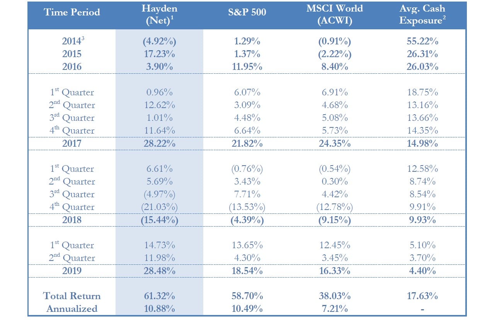This screenshot has height=320, width=492.
Task: Select the MSCI World (ACWI) header
Action: tap(334, 15)
